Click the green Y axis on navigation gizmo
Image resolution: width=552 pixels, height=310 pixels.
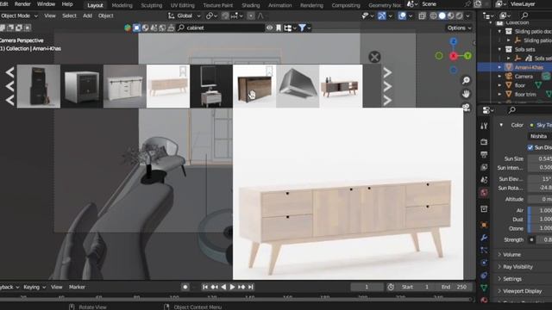click(467, 55)
